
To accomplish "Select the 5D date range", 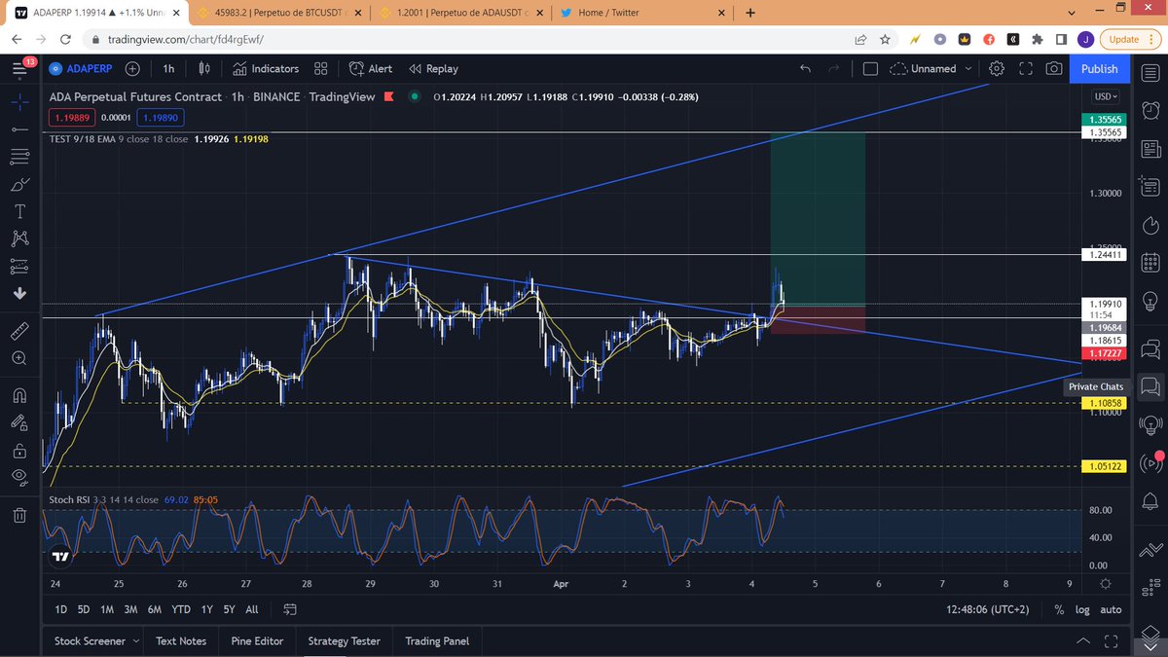I will 84,609.
